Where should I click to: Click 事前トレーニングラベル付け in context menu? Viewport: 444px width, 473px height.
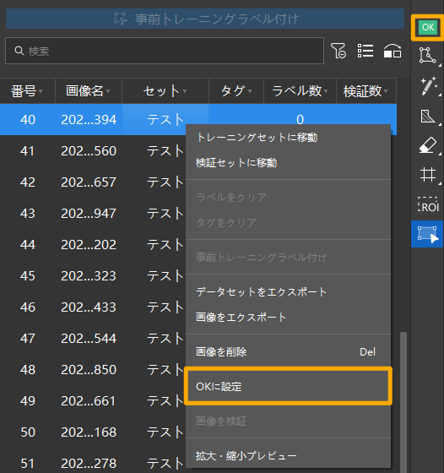288,258
